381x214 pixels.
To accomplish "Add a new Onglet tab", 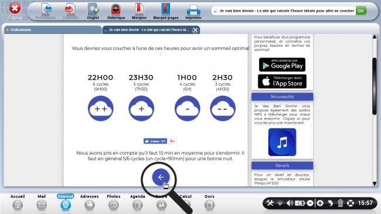I will (93, 11).
